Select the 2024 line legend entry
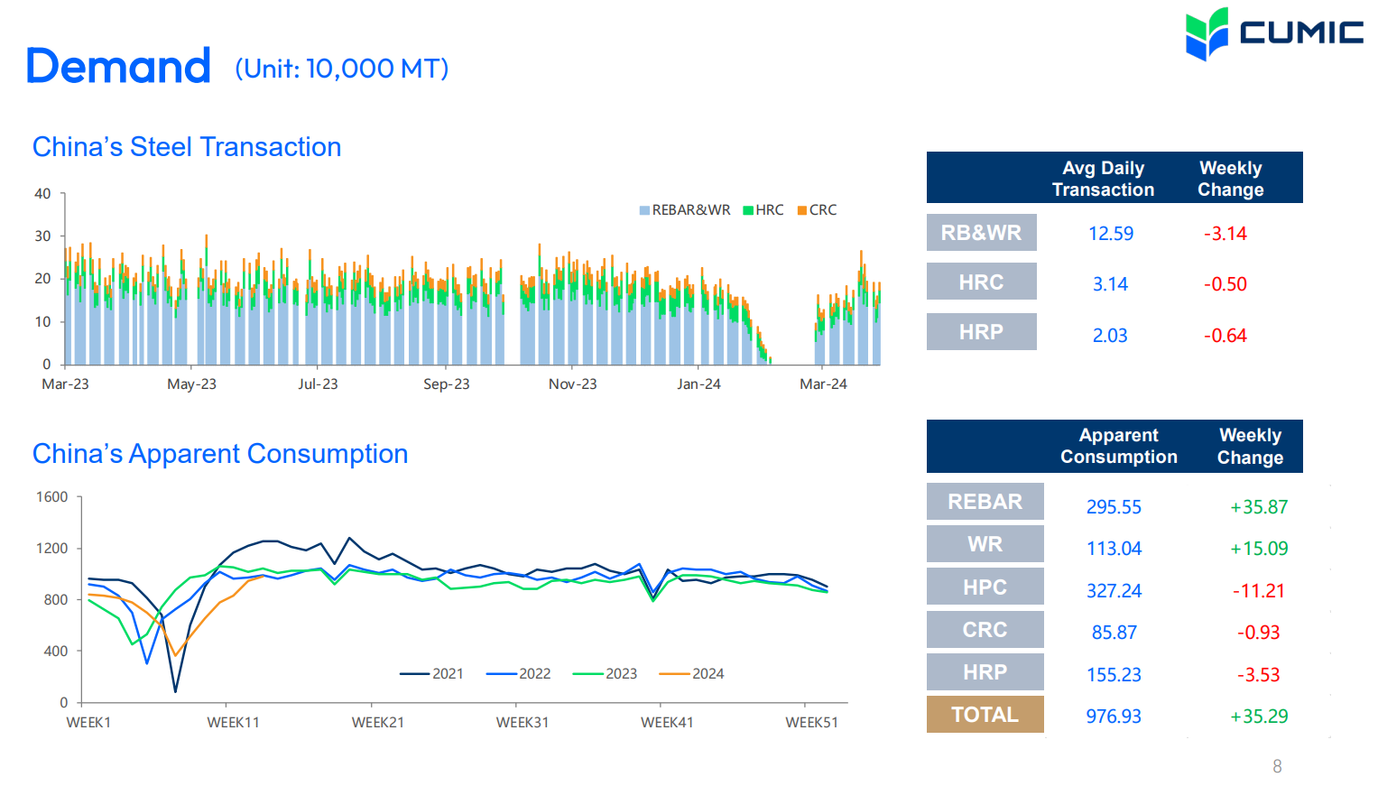This screenshot has width=1378, height=786. pyautogui.click(x=691, y=673)
